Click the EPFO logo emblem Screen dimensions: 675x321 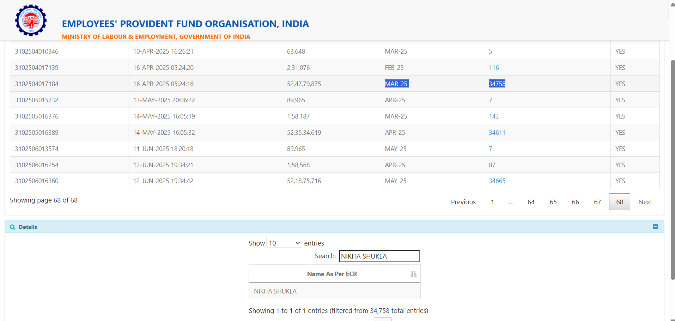pos(31,20)
